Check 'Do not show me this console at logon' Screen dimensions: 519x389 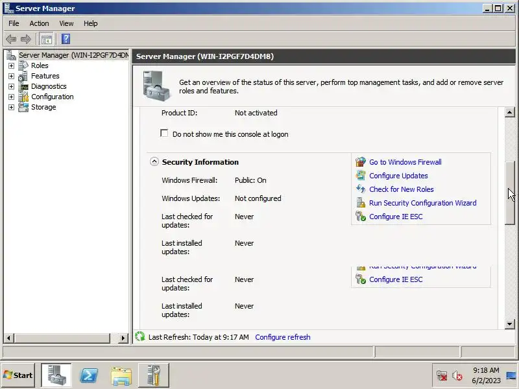(x=164, y=133)
